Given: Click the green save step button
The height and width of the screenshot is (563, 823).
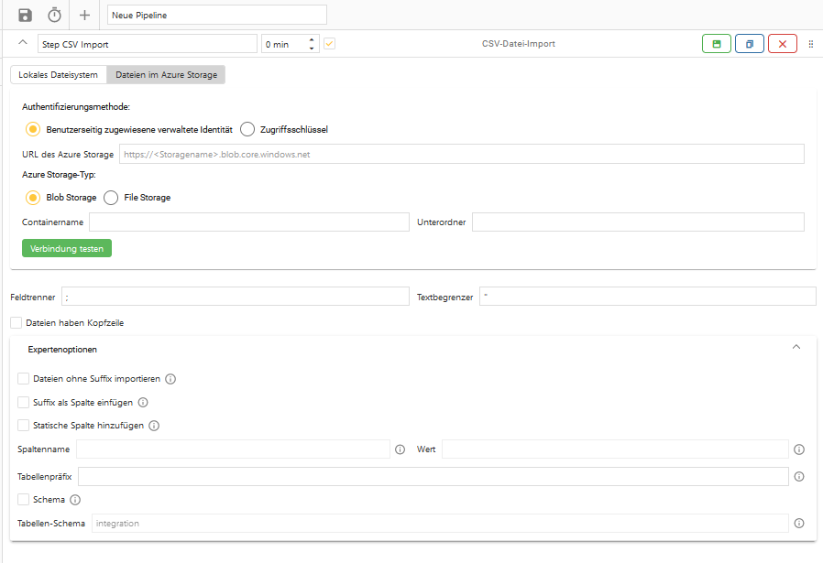Looking at the screenshot, I should pyautogui.click(x=716, y=44).
